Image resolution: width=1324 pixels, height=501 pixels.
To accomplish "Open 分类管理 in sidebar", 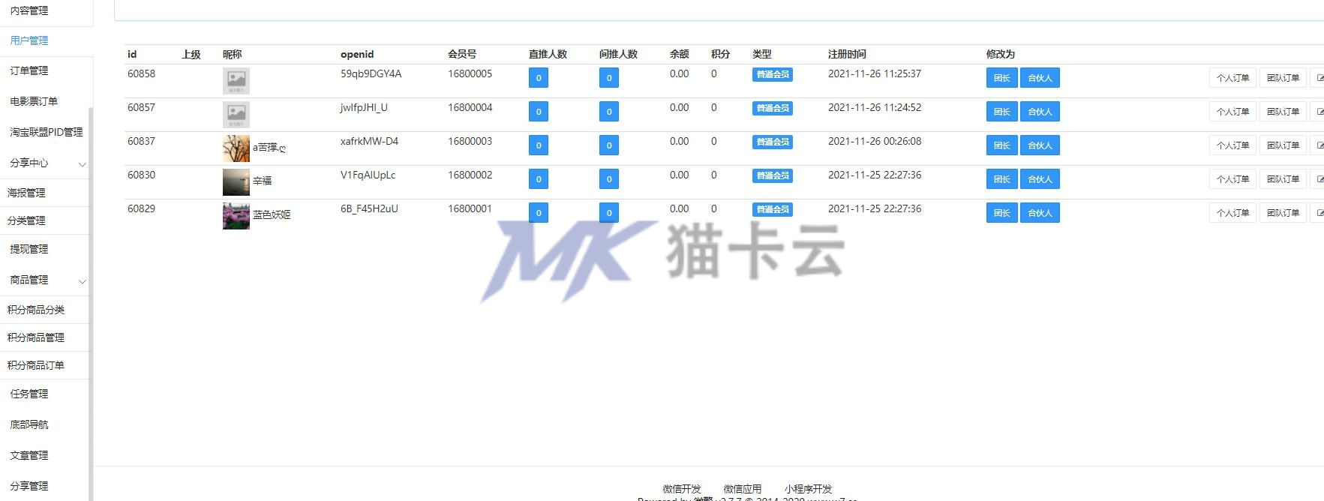I will pyautogui.click(x=27, y=220).
